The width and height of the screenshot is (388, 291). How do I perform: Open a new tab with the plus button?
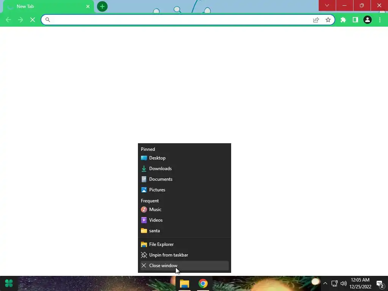click(102, 6)
